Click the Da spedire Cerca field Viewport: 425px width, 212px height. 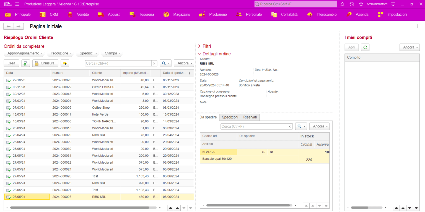(x=254, y=126)
